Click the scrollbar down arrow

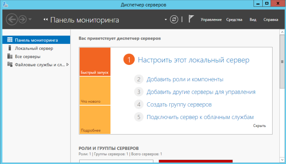pos(282,160)
